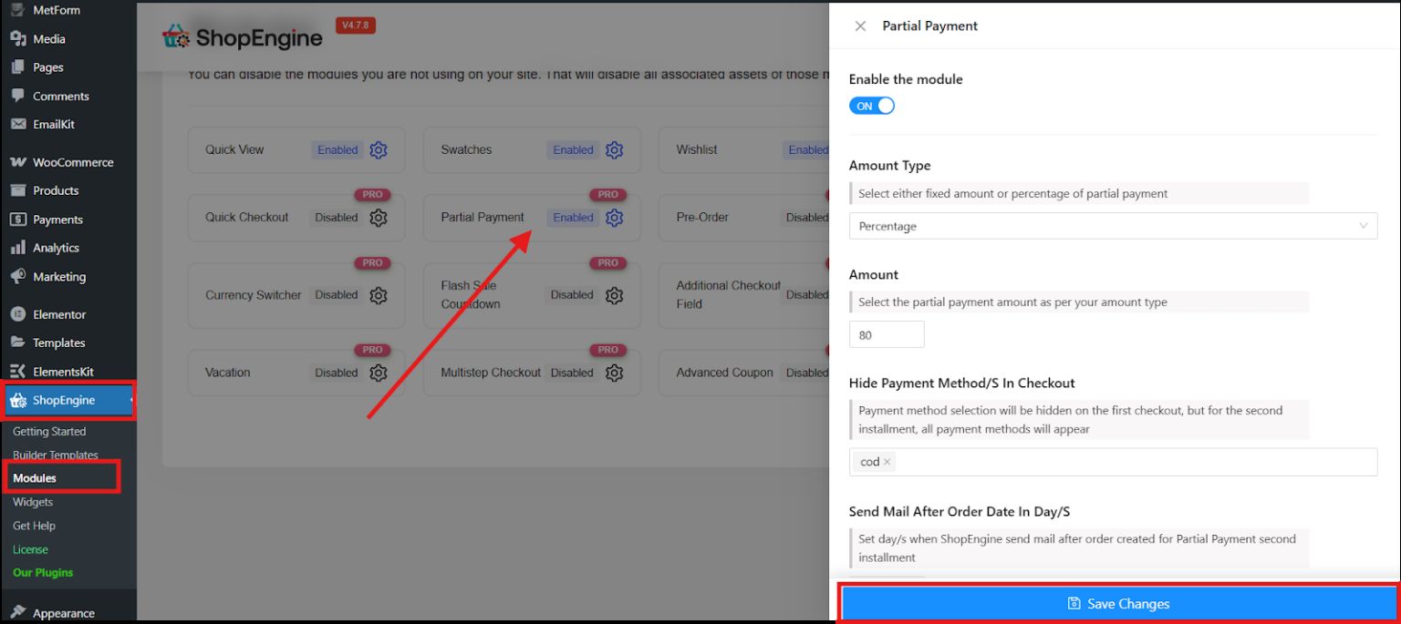Open Quick View module settings gear
The width and height of the screenshot is (1401, 624).
point(379,150)
